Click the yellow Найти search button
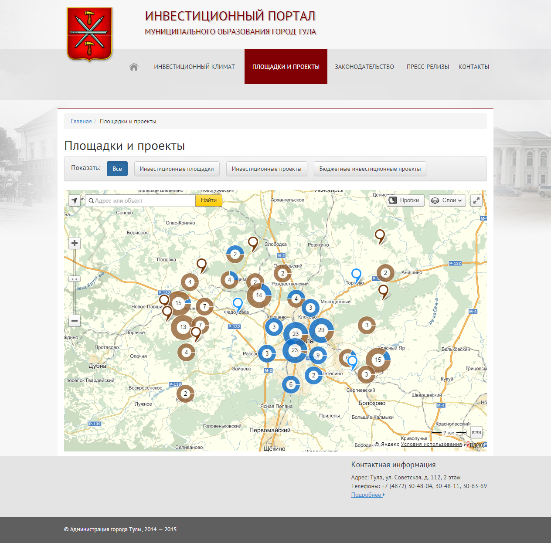 209,200
